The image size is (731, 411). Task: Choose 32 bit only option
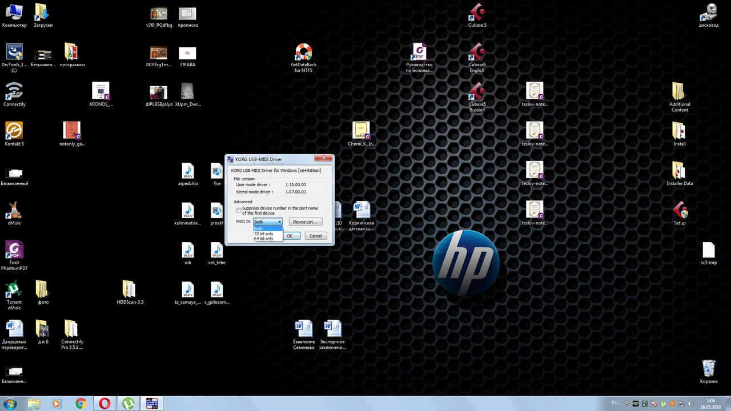pos(268,233)
